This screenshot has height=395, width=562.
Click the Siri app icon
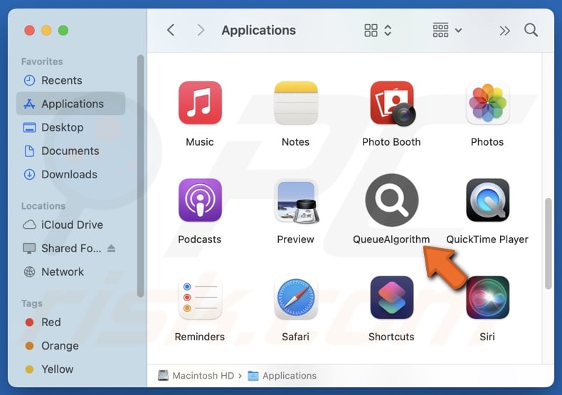tap(487, 298)
